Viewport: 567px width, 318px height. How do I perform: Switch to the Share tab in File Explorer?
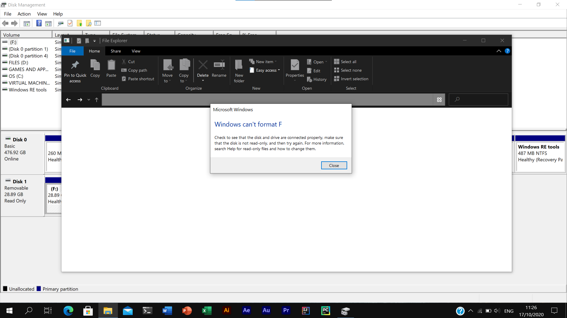point(116,51)
